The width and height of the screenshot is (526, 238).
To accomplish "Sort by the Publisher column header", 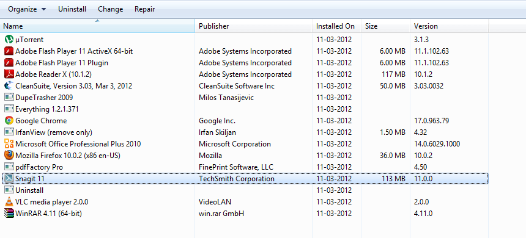I will 254,26.
